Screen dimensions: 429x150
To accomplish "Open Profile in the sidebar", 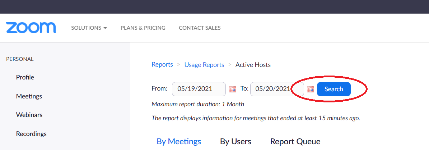I will (25, 77).
